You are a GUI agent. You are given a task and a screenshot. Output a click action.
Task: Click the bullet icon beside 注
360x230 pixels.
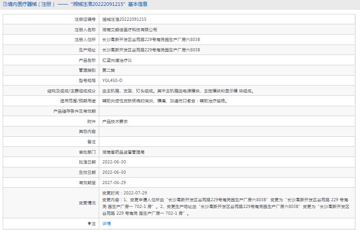(89, 224)
